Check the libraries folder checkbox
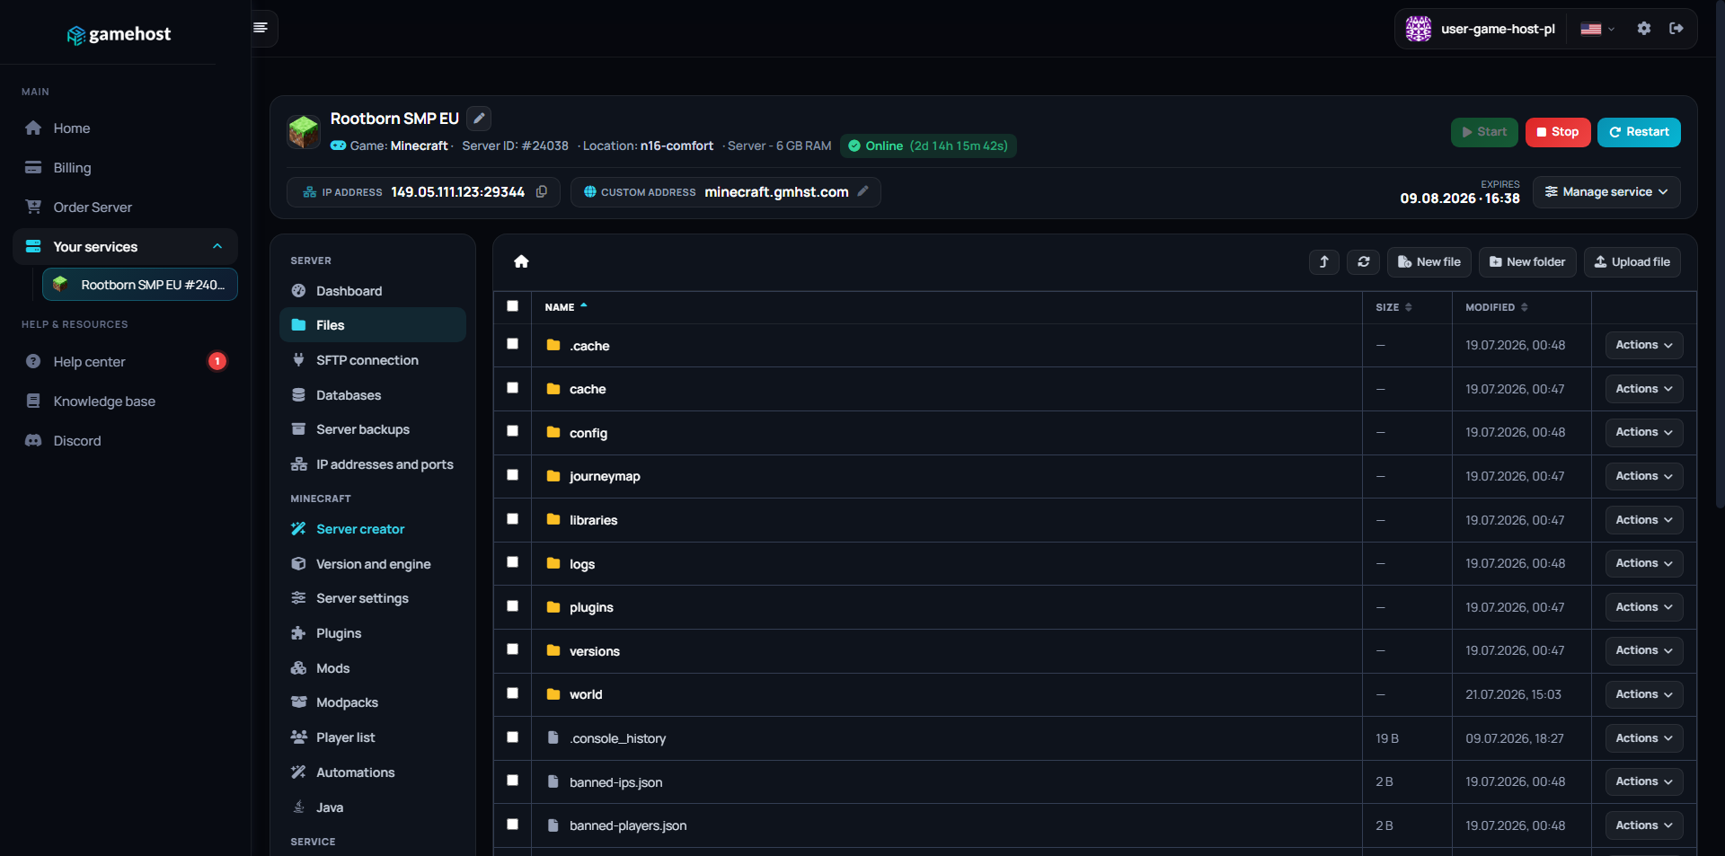This screenshot has height=856, width=1725. (x=513, y=518)
